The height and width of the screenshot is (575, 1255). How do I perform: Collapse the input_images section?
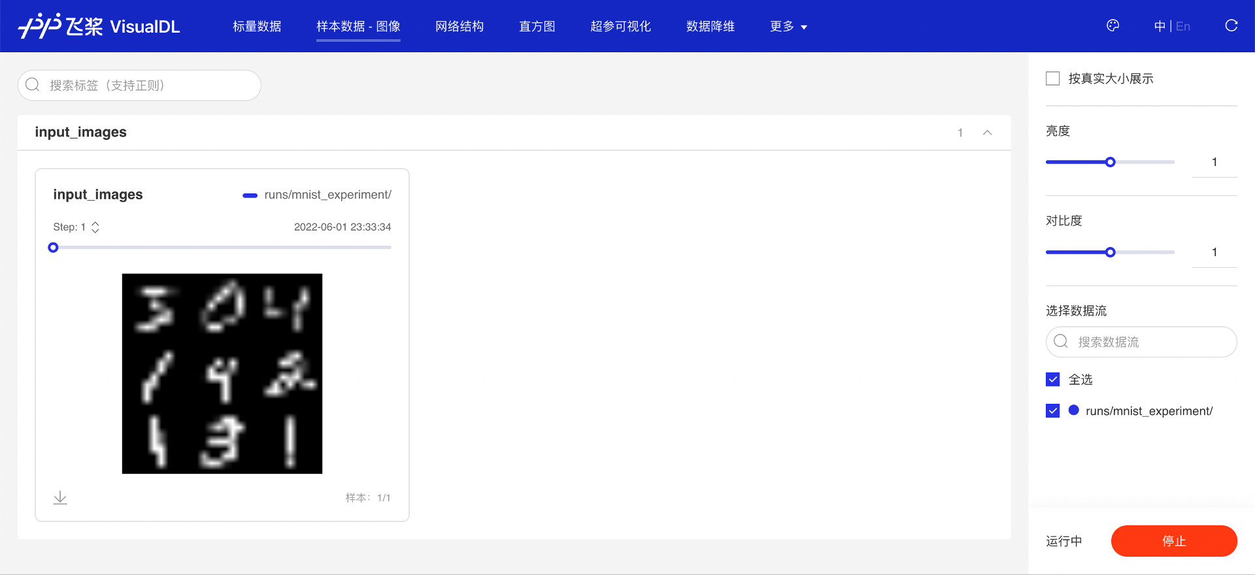point(987,133)
